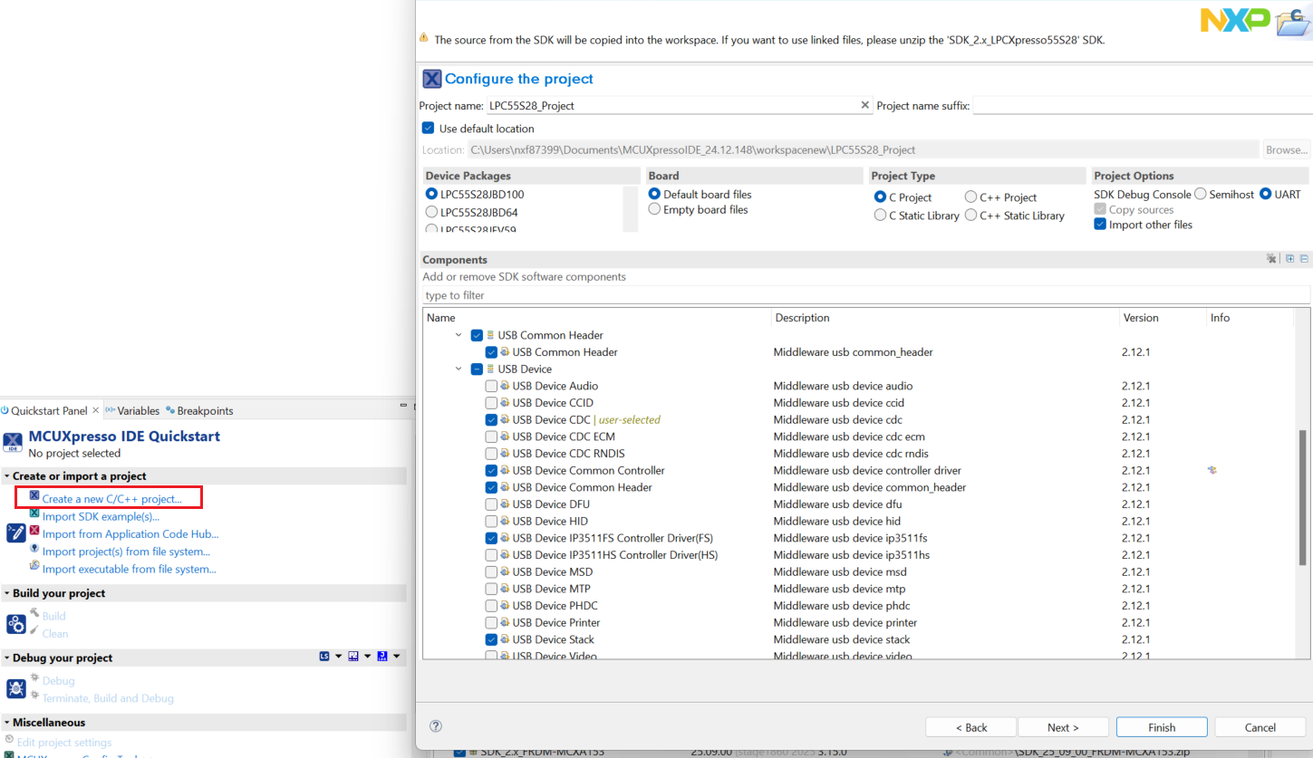
Task: Click the Cancel button
Action: pos(1260,727)
